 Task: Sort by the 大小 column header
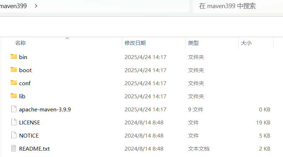click(246, 43)
